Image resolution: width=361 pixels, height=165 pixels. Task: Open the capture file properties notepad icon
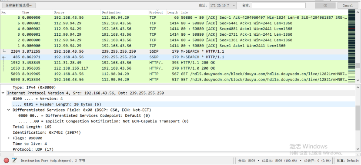coord(14,160)
